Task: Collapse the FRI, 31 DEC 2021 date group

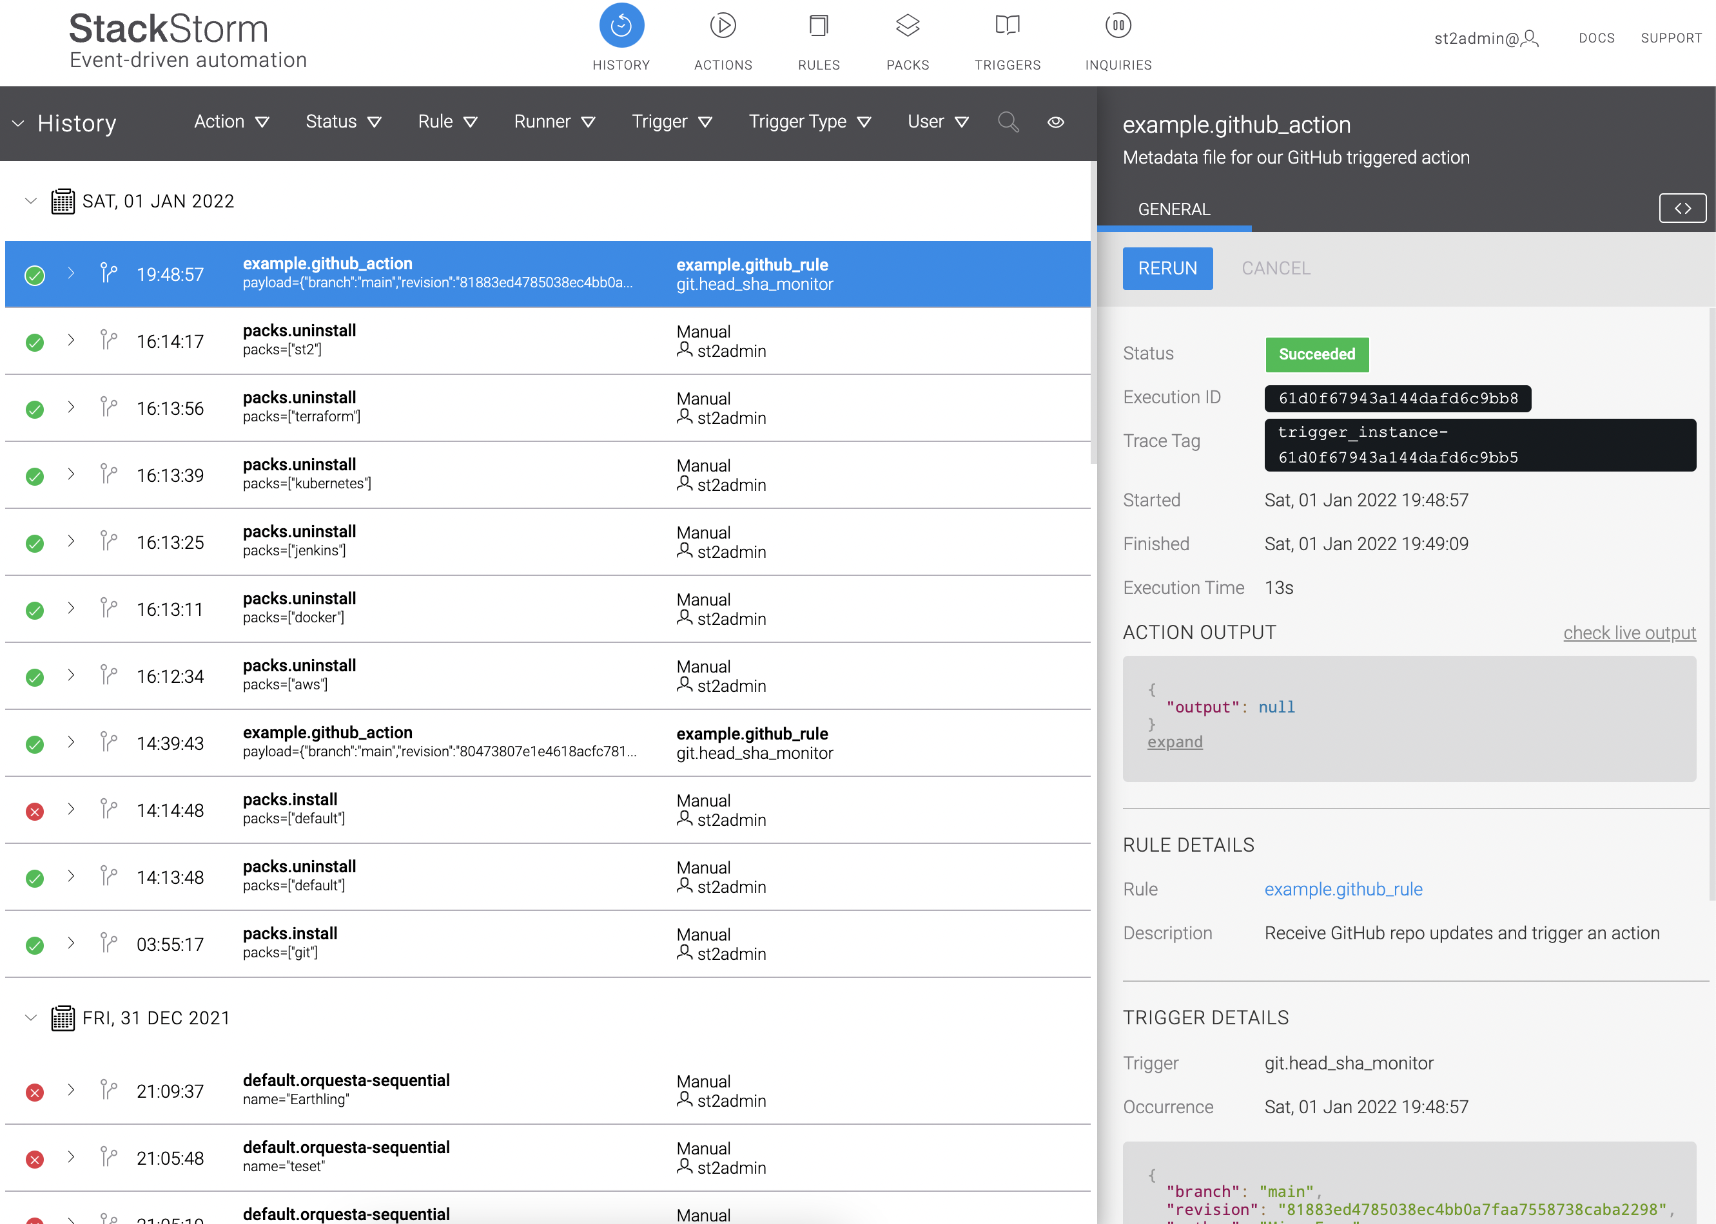Action: pyautogui.click(x=31, y=1017)
